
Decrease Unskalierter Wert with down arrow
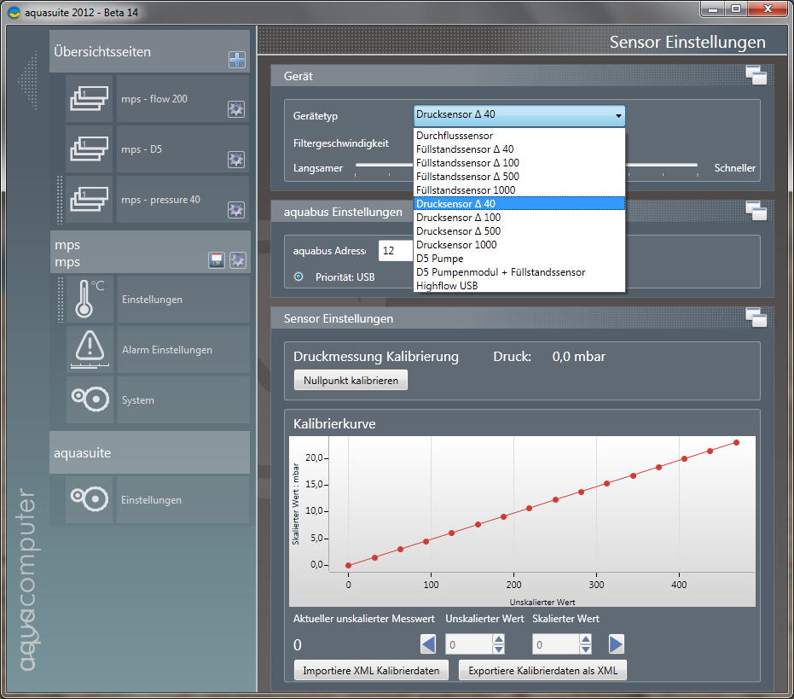point(498,649)
